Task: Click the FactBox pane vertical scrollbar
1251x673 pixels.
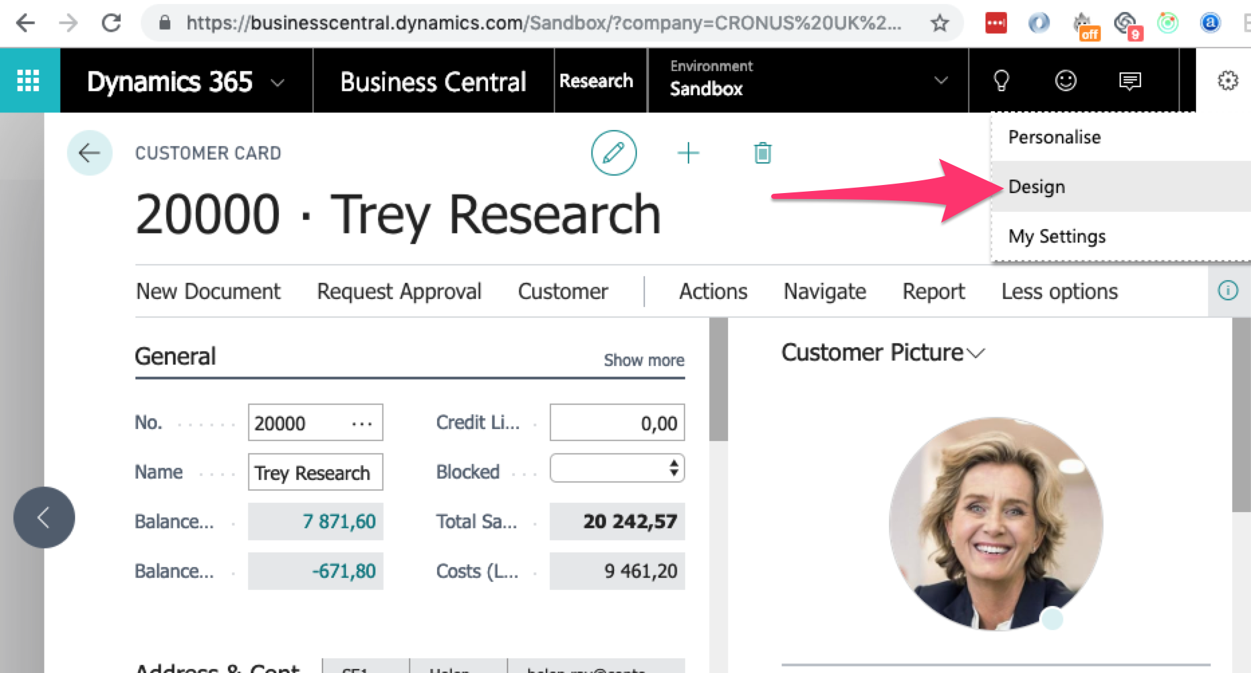Action: pyautogui.click(x=1241, y=416)
